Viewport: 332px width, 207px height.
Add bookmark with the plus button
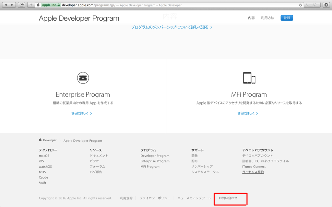pyautogui.click(x=31, y=5)
